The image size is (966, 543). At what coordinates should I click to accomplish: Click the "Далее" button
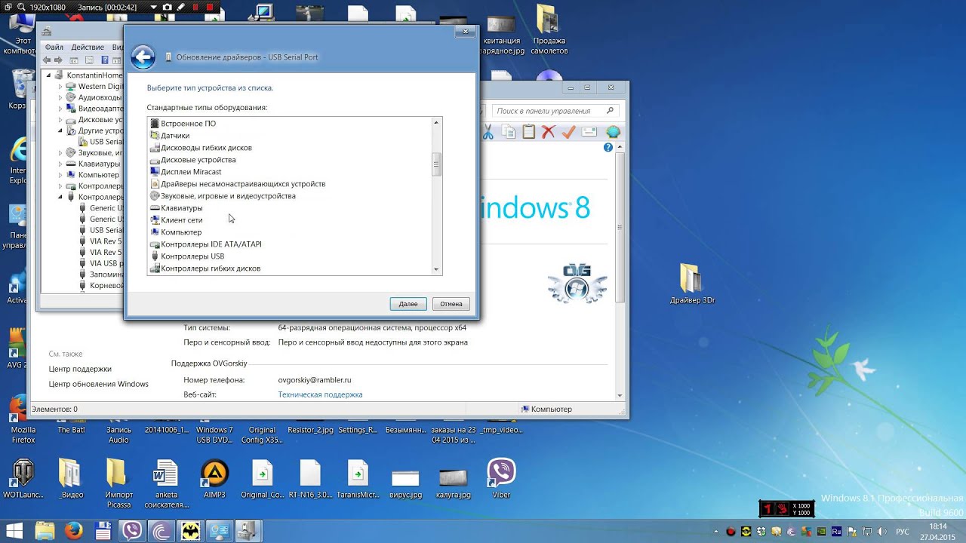pyautogui.click(x=408, y=304)
